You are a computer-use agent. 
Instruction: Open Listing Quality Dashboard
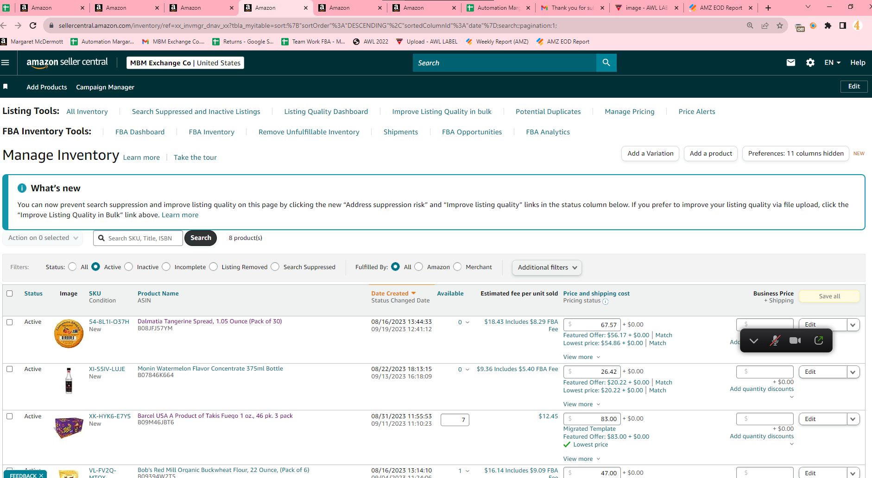(x=326, y=112)
